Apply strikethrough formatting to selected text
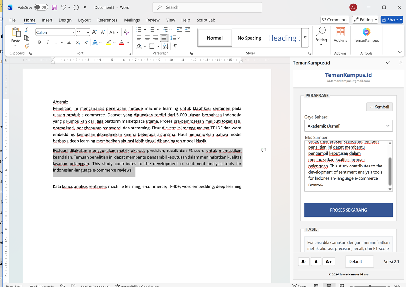This screenshot has height=287, width=406. 69,43
